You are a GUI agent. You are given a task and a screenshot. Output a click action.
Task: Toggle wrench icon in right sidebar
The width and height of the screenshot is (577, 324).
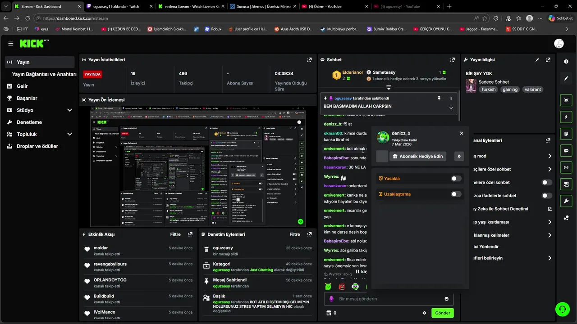coord(566,201)
